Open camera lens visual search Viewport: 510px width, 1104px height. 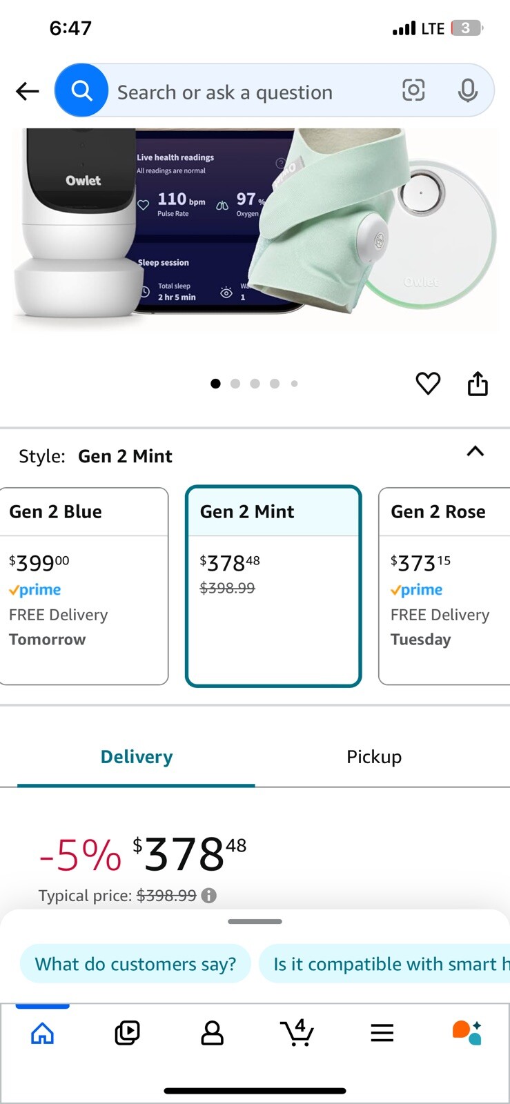coord(413,90)
